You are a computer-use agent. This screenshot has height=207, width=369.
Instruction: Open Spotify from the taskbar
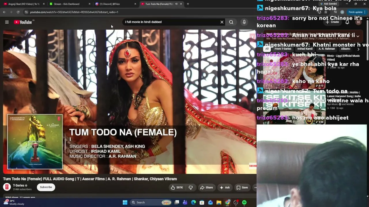244,202
